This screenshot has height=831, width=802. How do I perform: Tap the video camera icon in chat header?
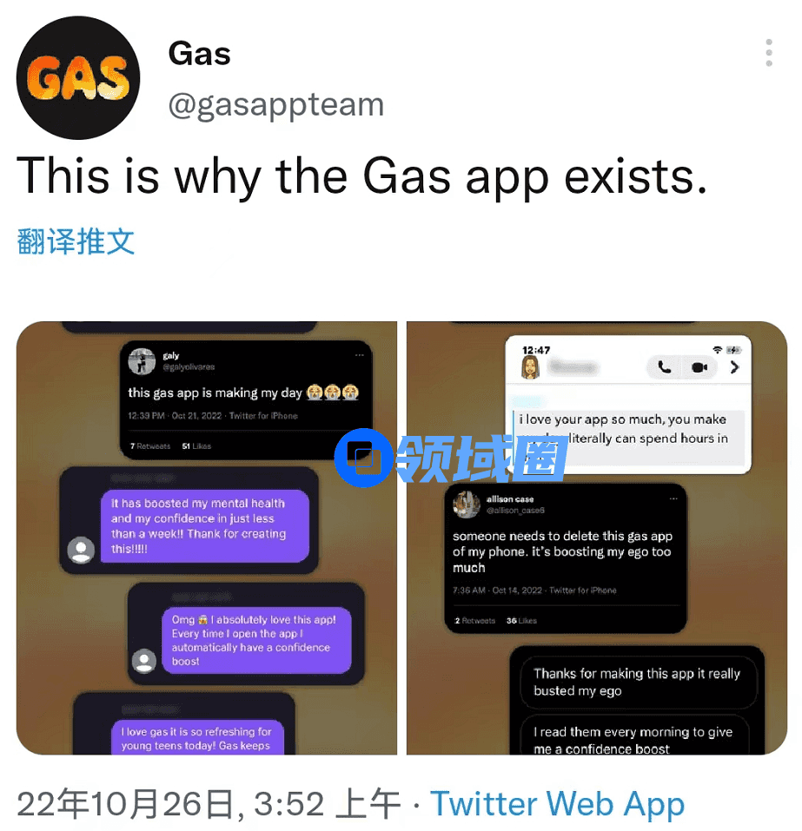point(699,367)
